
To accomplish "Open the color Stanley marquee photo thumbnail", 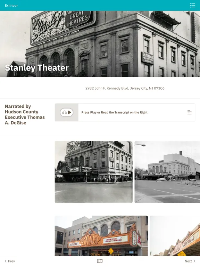I will tap(101, 236).
